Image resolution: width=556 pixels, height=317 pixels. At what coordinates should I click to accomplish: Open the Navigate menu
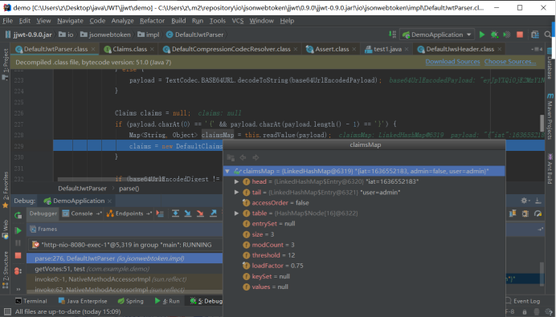pos(70,21)
